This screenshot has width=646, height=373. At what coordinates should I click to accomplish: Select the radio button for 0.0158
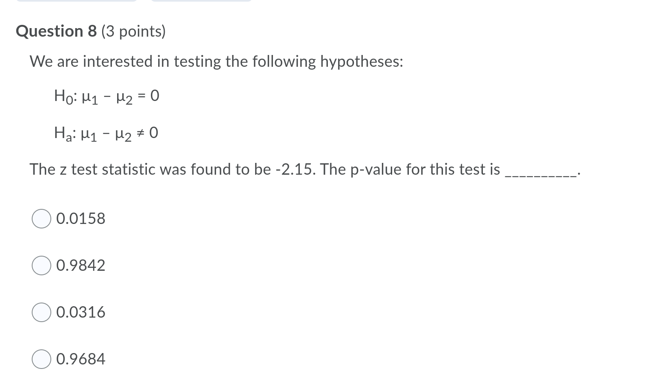coord(41,219)
